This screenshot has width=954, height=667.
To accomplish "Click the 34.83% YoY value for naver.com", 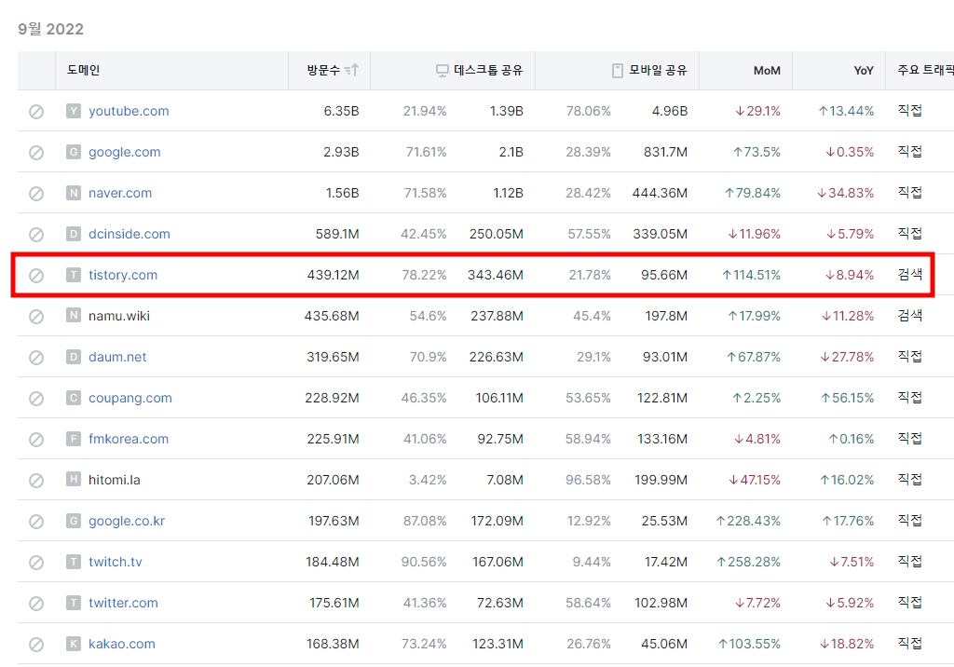I will click(x=845, y=193).
